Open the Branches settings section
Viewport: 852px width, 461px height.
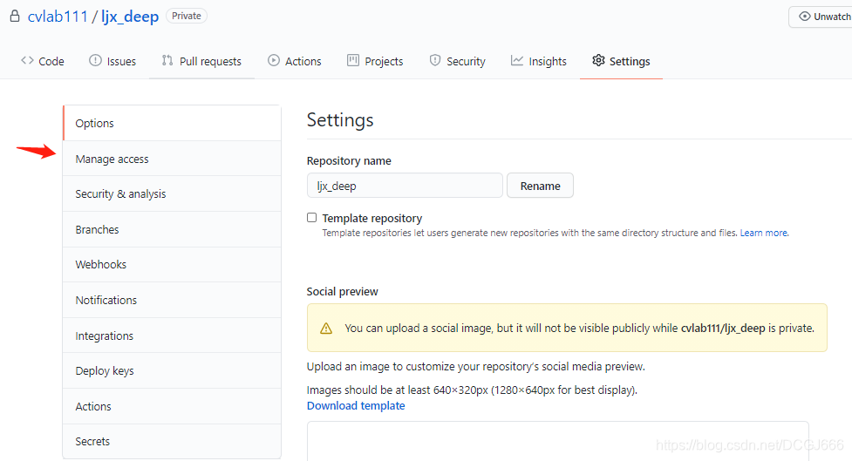tap(97, 230)
